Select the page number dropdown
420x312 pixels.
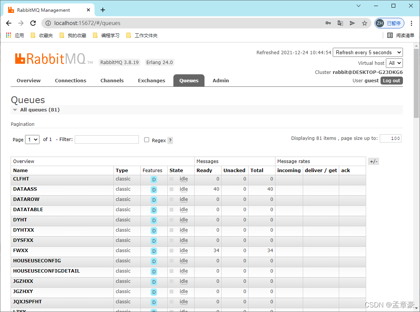[32, 140]
